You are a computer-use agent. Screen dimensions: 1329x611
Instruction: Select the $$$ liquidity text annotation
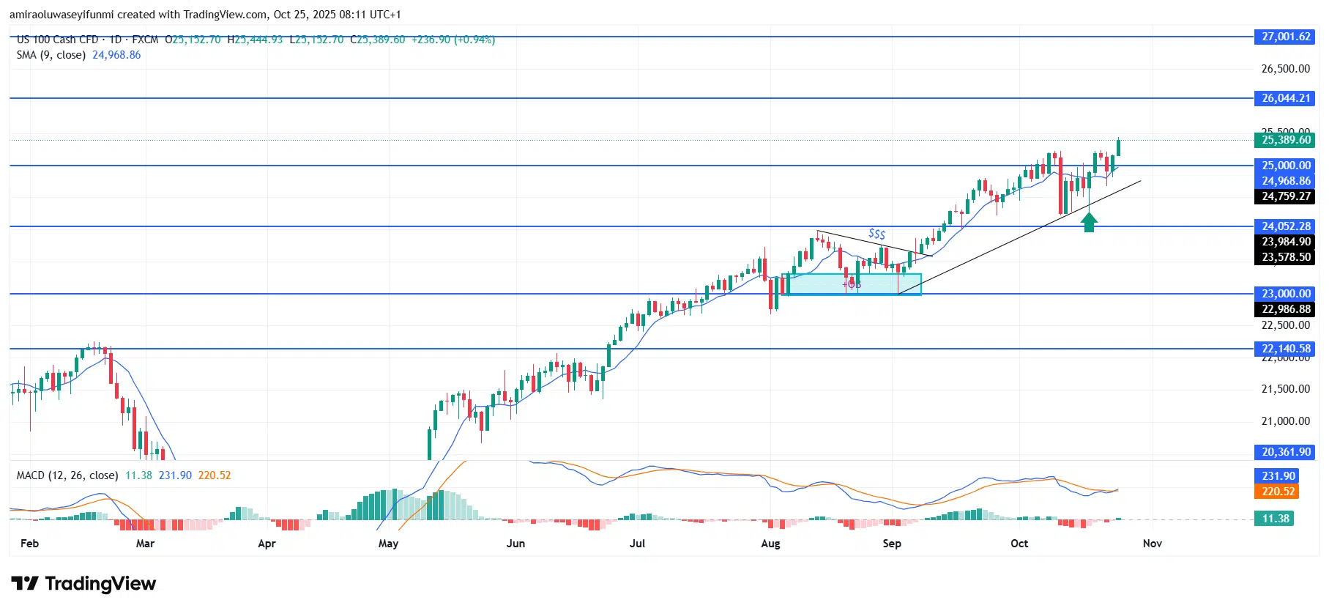876,234
